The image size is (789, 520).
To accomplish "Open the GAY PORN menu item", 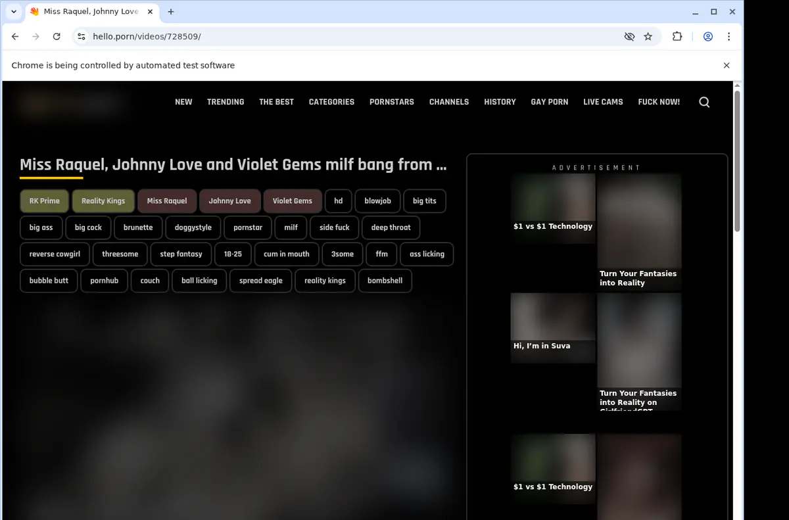I will point(550,102).
